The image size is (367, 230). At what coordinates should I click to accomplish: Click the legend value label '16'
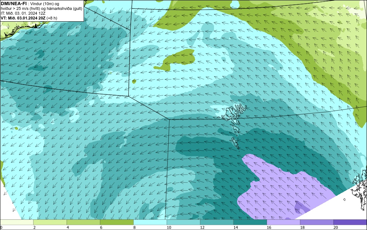(x=269, y=227)
